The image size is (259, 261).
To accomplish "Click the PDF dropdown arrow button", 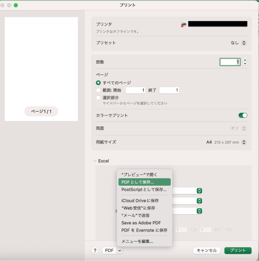I will (120, 251).
